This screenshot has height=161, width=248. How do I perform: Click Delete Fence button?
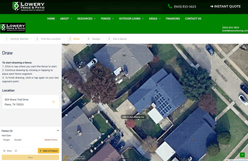pos(51,140)
